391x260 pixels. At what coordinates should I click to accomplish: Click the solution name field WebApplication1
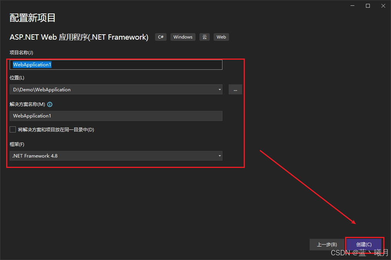116,116
